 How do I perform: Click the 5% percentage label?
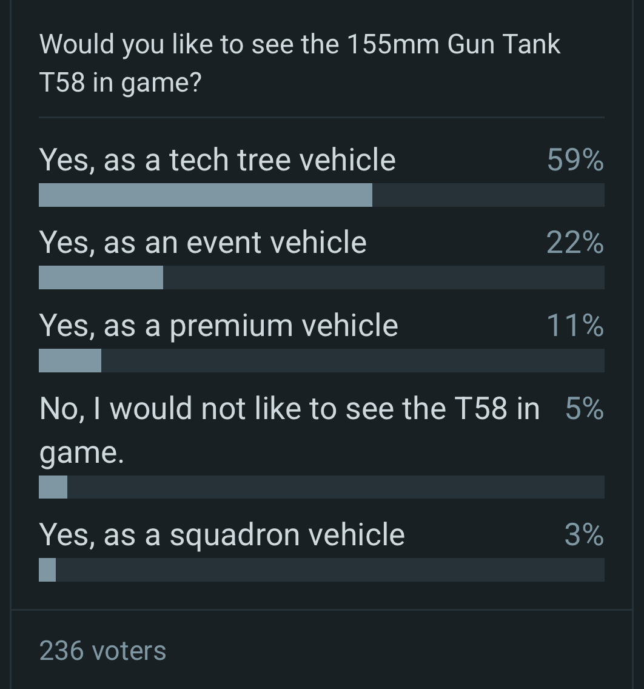click(585, 408)
